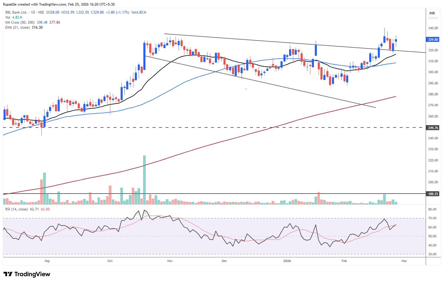Click the 290.00 price axis label
Viewport: 444px width, 283px height.
coord(433,83)
